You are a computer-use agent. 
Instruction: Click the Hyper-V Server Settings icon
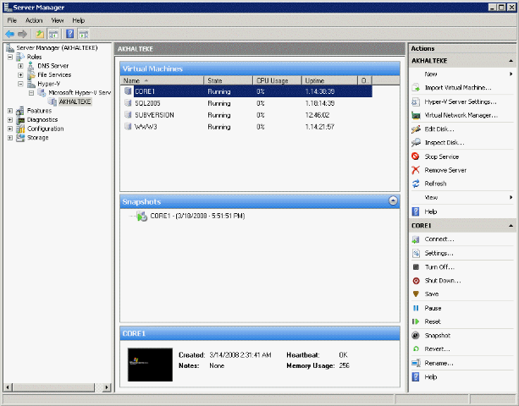pos(416,101)
